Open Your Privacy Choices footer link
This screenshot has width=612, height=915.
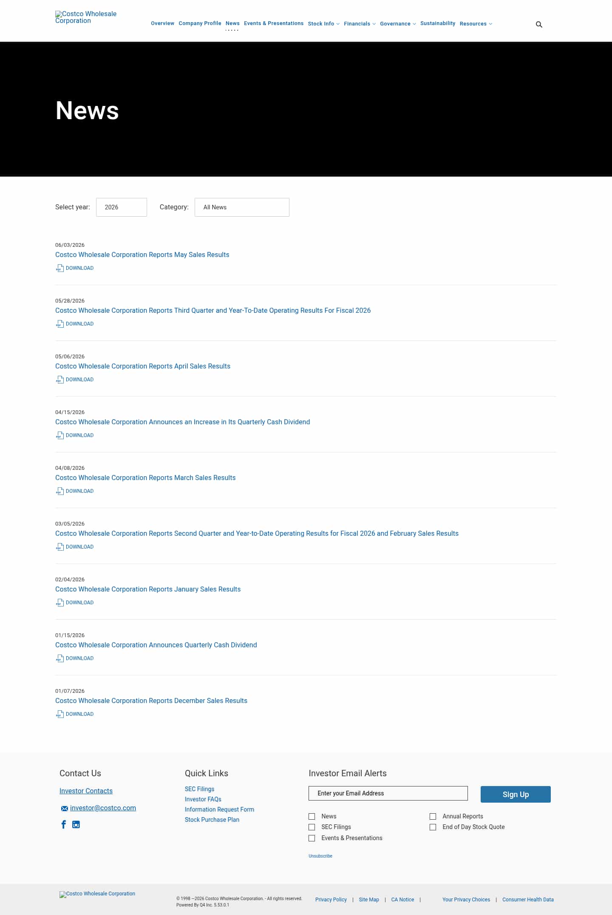tap(466, 900)
